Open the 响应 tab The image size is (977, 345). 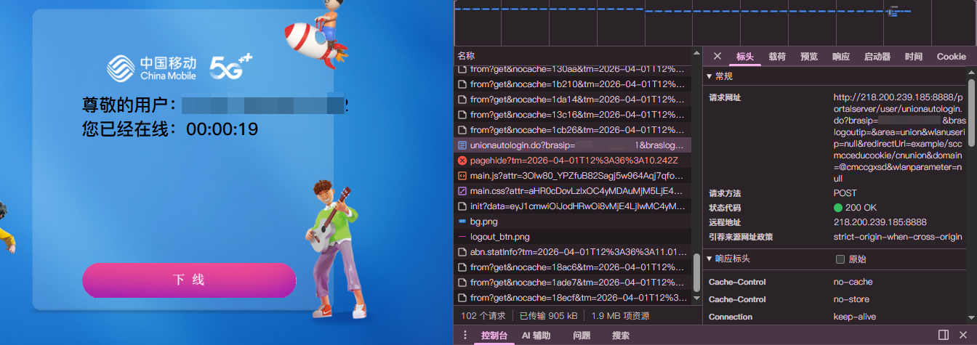tap(841, 57)
